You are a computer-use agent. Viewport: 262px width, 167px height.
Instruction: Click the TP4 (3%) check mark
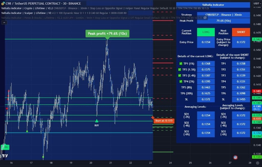point(181,81)
